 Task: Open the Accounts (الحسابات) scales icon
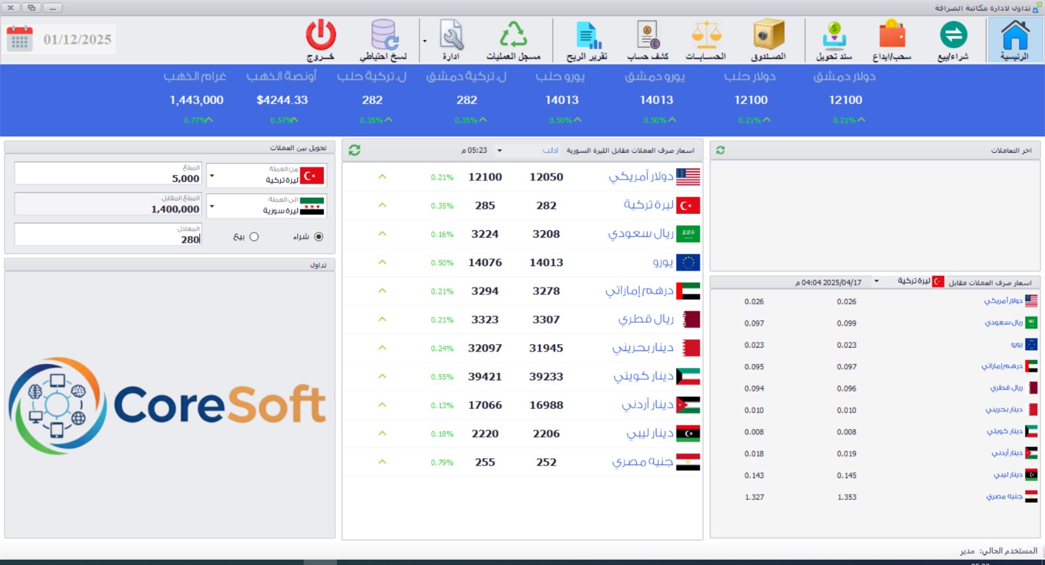coord(705,40)
